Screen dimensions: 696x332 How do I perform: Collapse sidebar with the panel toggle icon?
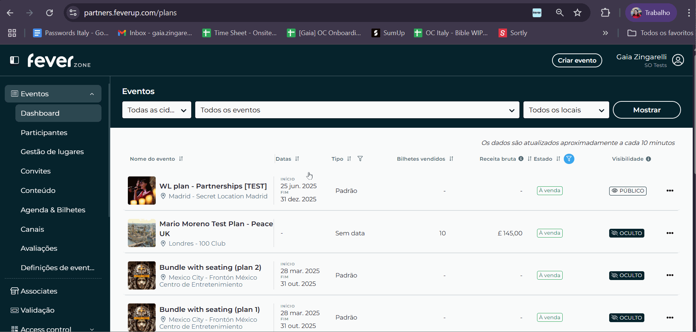tap(14, 60)
